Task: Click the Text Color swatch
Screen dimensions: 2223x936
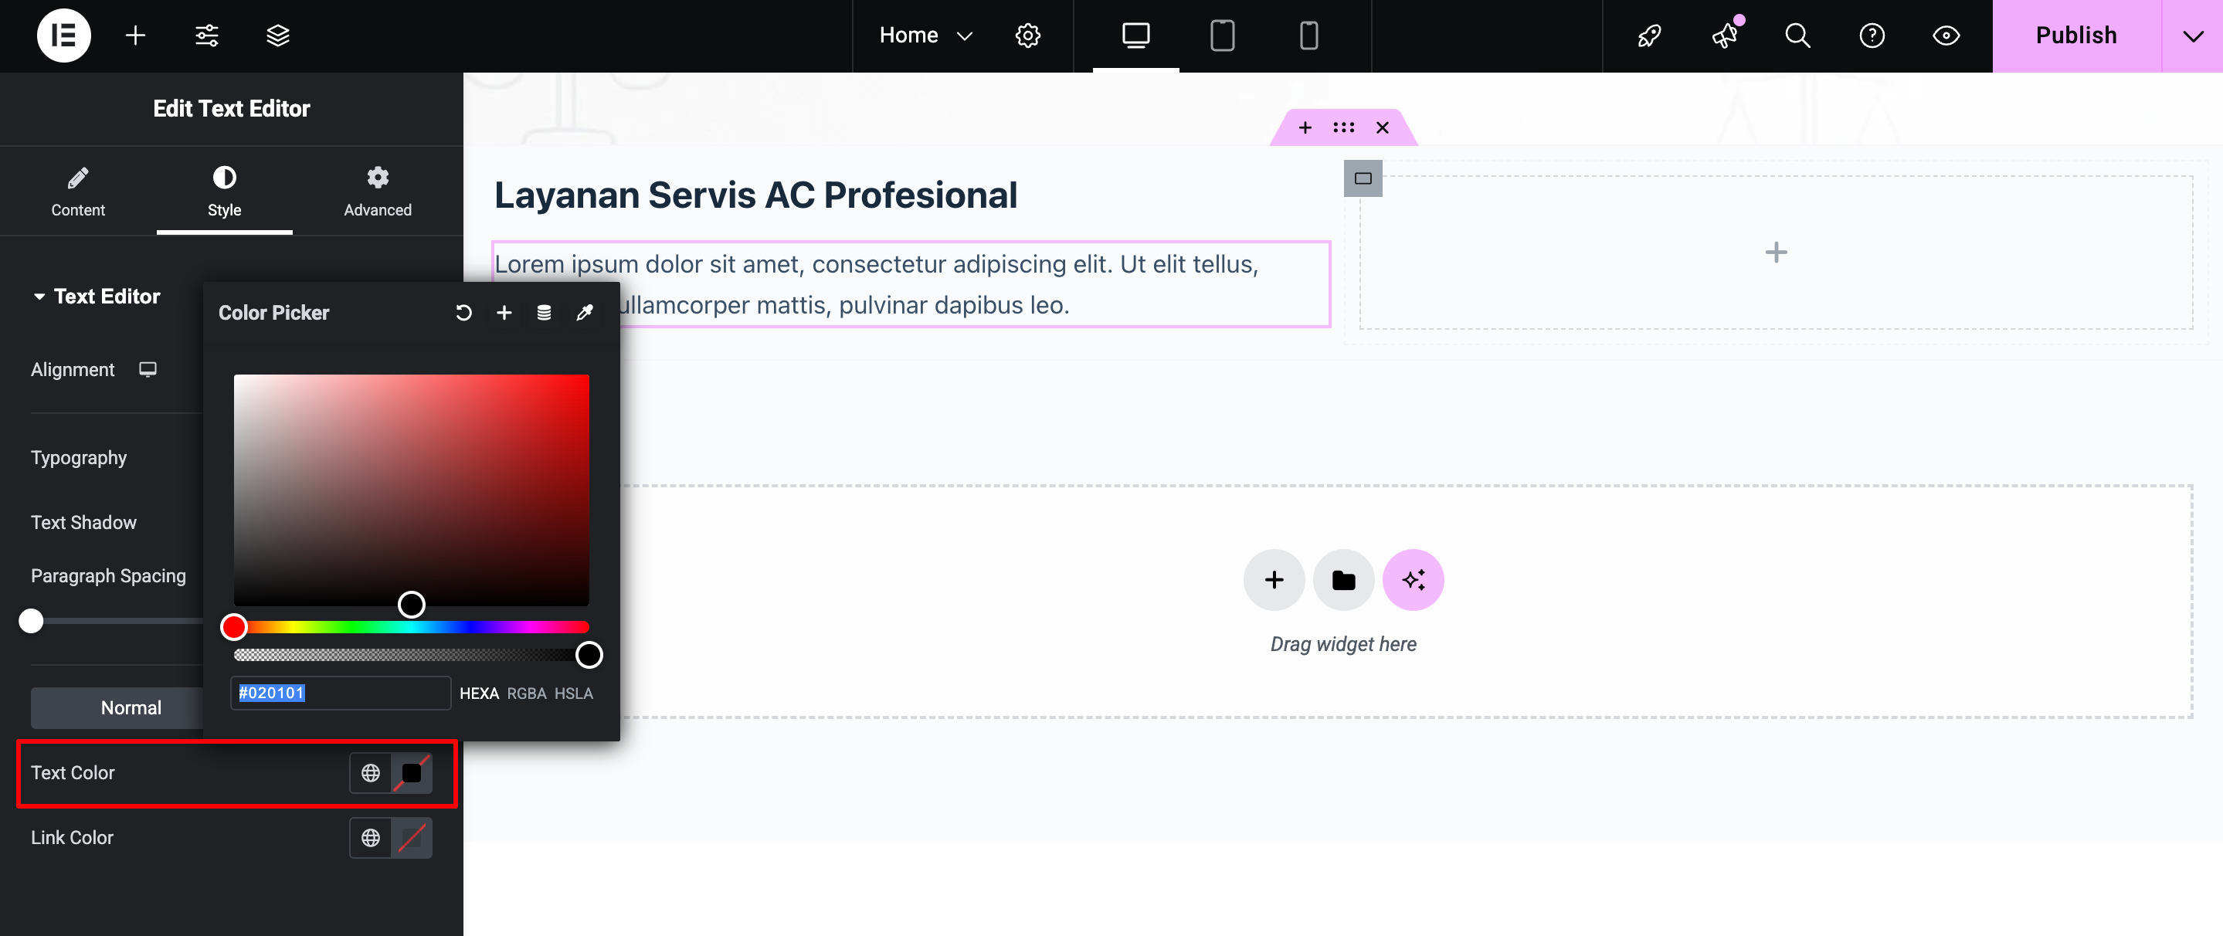Action: point(412,773)
